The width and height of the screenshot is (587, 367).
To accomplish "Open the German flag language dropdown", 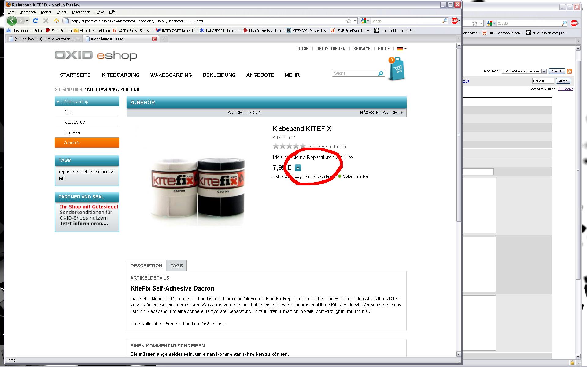I will (x=401, y=49).
